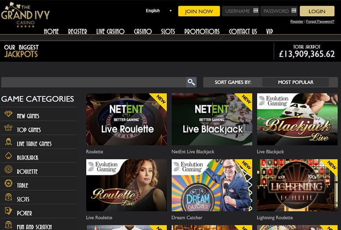Open the Lightning Roulette thumbnail
The width and height of the screenshot is (341, 230).
tap(297, 185)
